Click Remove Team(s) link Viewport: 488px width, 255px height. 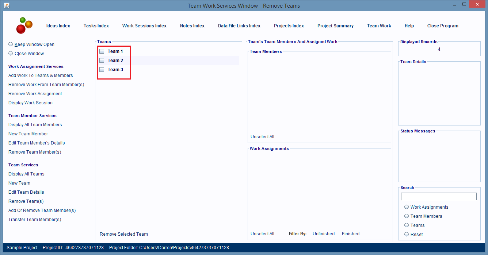[26, 201]
